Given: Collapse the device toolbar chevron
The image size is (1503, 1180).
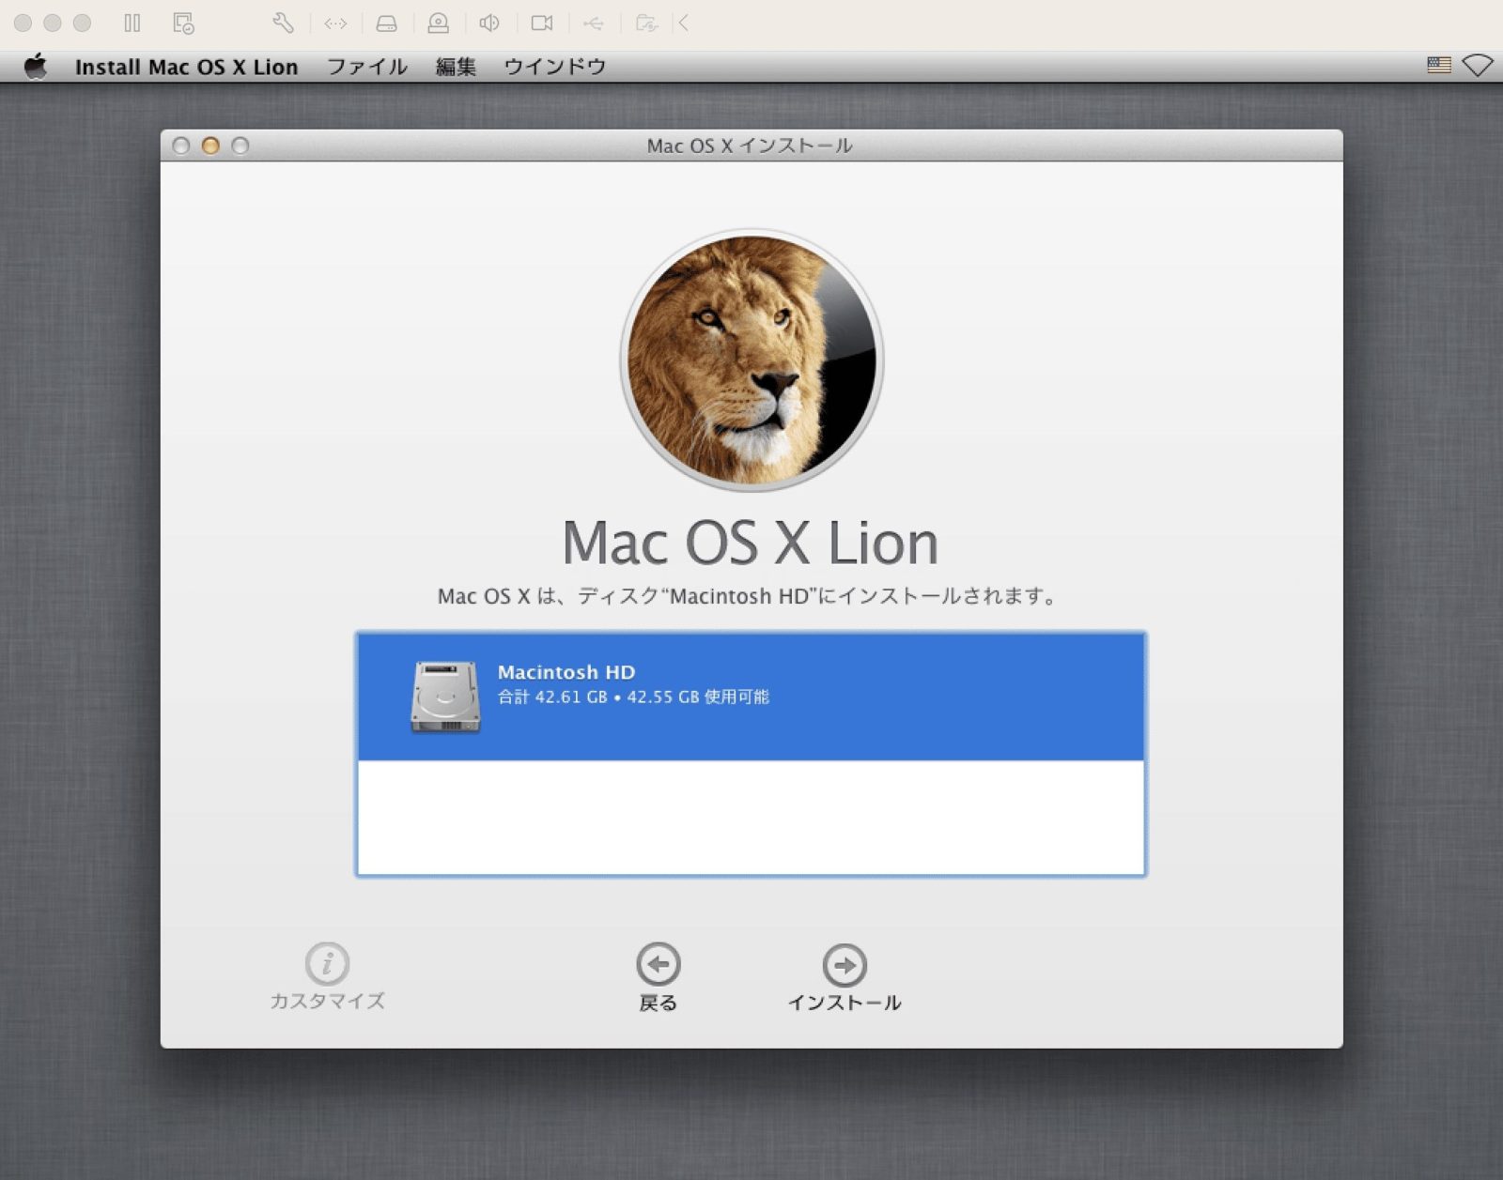Looking at the screenshot, I should click(684, 23).
